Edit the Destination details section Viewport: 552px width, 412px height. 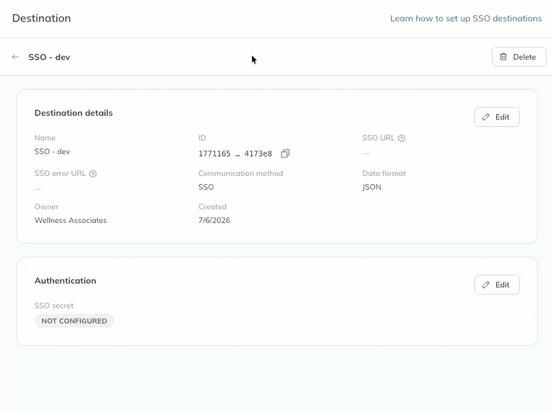497,117
